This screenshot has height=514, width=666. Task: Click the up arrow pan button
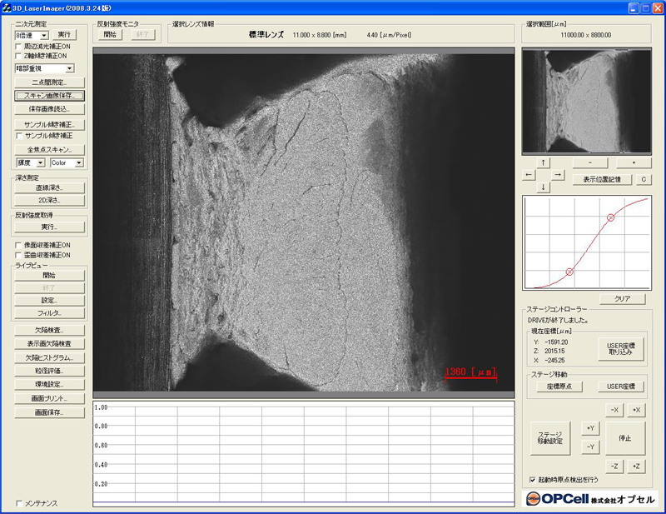[543, 162]
